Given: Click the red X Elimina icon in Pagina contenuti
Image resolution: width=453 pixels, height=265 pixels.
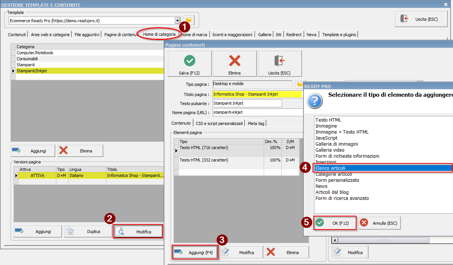Looking at the screenshot, I should [x=235, y=61].
